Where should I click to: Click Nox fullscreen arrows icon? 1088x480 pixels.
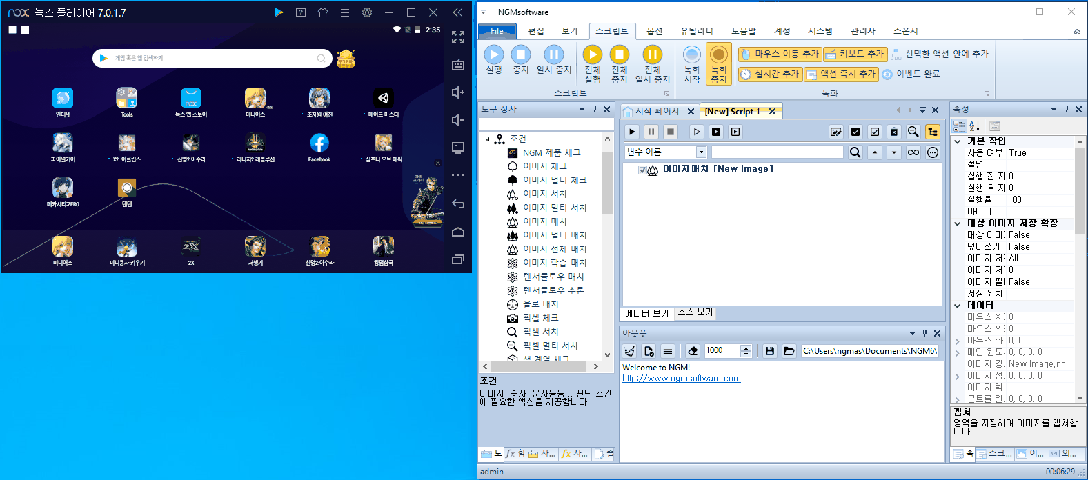[458, 37]
